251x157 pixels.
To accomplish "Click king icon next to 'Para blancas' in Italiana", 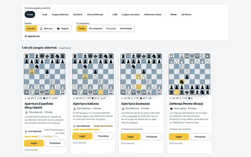I will [x=75, y=108].
